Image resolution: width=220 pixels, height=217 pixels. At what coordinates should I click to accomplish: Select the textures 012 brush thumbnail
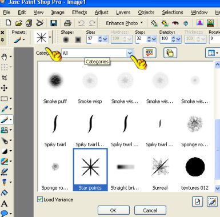click(x=195, y=167)
